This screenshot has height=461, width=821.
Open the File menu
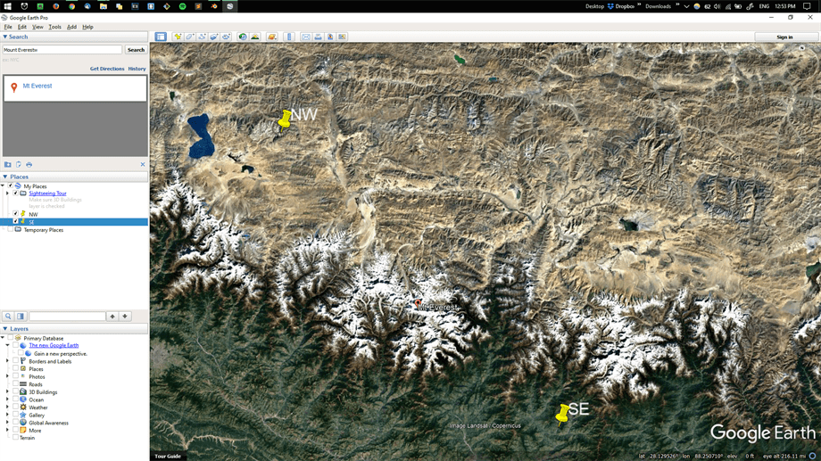coord(8,27)
